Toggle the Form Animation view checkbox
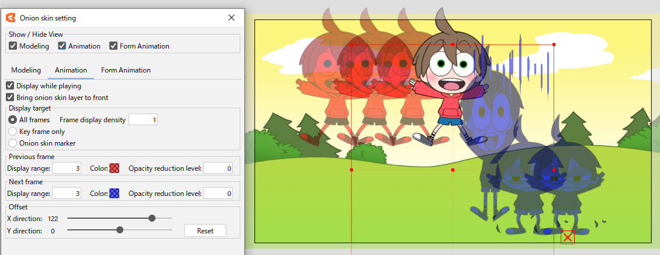The height and width of the screenshot is (255, 660). point(113,46)
